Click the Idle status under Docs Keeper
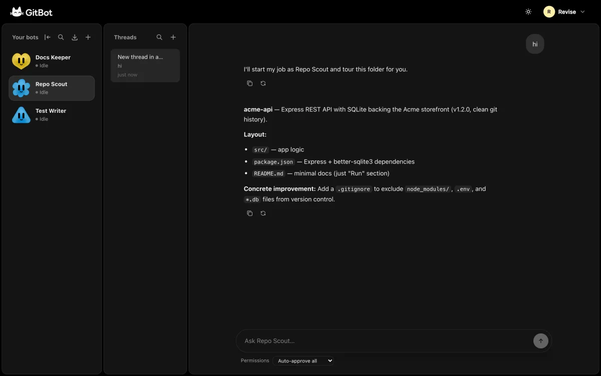Screen dimensions: 601x376 coord(42,66)
